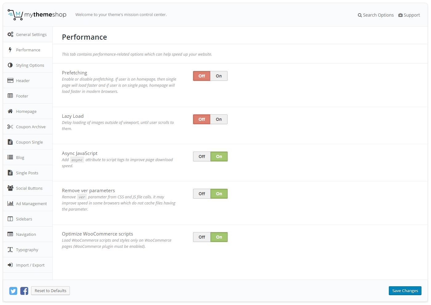
Task: Switch Async JavaScript to Off
Action: click(x=202, y=156)
